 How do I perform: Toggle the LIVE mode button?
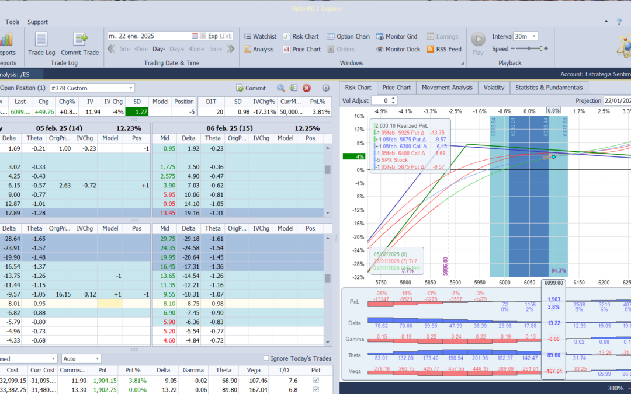tap(226, 36)
